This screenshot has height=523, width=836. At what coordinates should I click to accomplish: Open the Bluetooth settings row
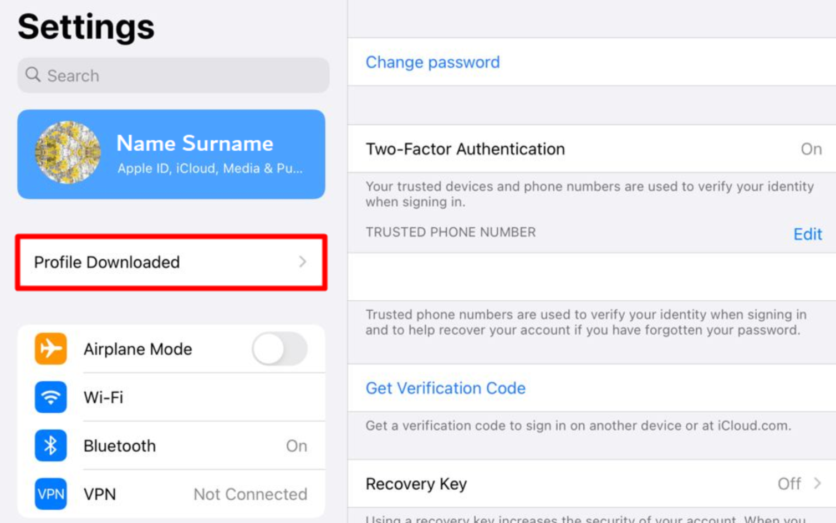(x=171, y=445)
